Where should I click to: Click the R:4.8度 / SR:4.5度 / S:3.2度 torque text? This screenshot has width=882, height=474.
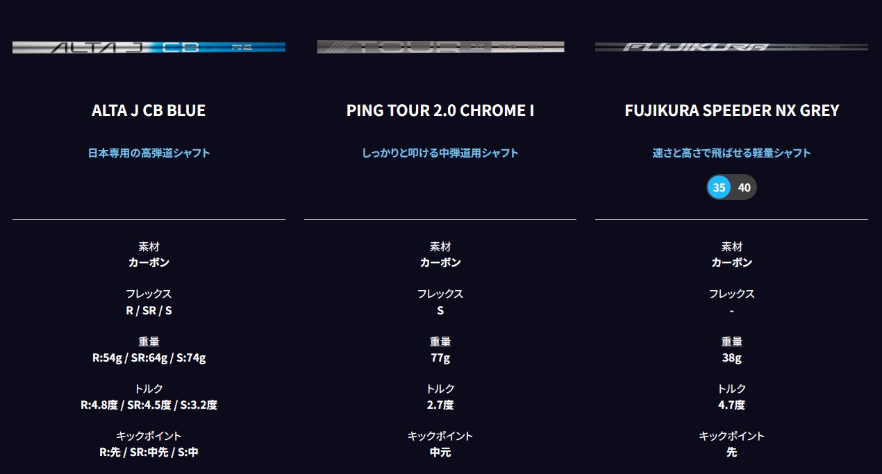149,405
